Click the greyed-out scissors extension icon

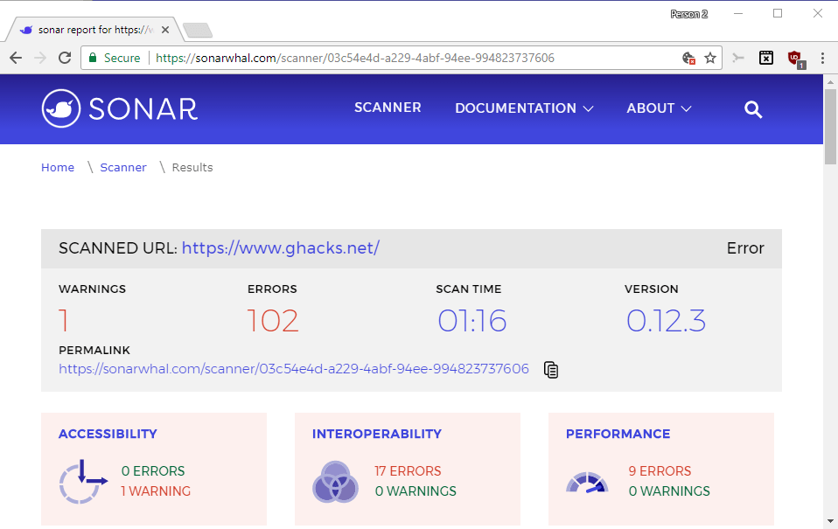738,58
